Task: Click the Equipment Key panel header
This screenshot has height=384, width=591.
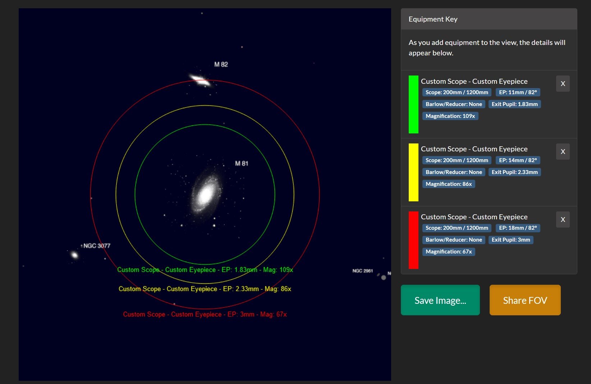Action: pos(489,19)
